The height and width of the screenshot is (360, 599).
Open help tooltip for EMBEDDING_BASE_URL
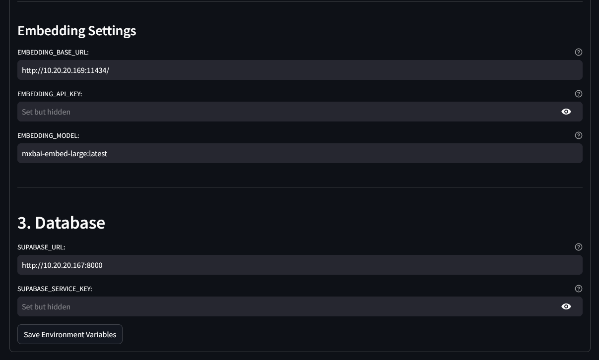pyautogui.click(x=578, y=52)
